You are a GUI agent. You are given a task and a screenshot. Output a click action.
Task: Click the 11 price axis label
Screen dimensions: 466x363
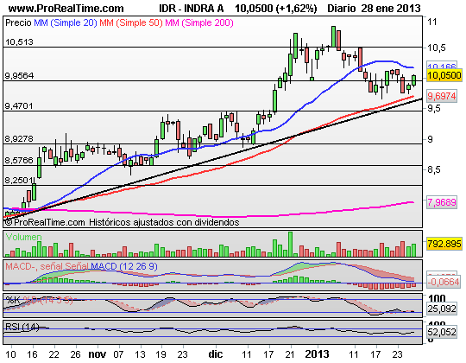click(x=431, y=22)
